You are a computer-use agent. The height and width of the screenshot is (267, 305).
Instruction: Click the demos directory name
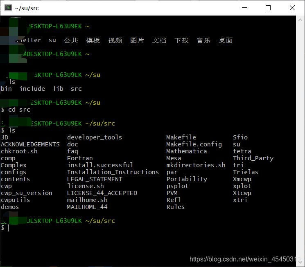[x=10, y=207]
